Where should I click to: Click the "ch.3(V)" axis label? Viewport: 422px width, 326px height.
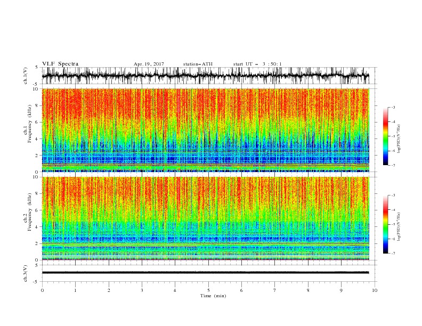pos(26,273)
